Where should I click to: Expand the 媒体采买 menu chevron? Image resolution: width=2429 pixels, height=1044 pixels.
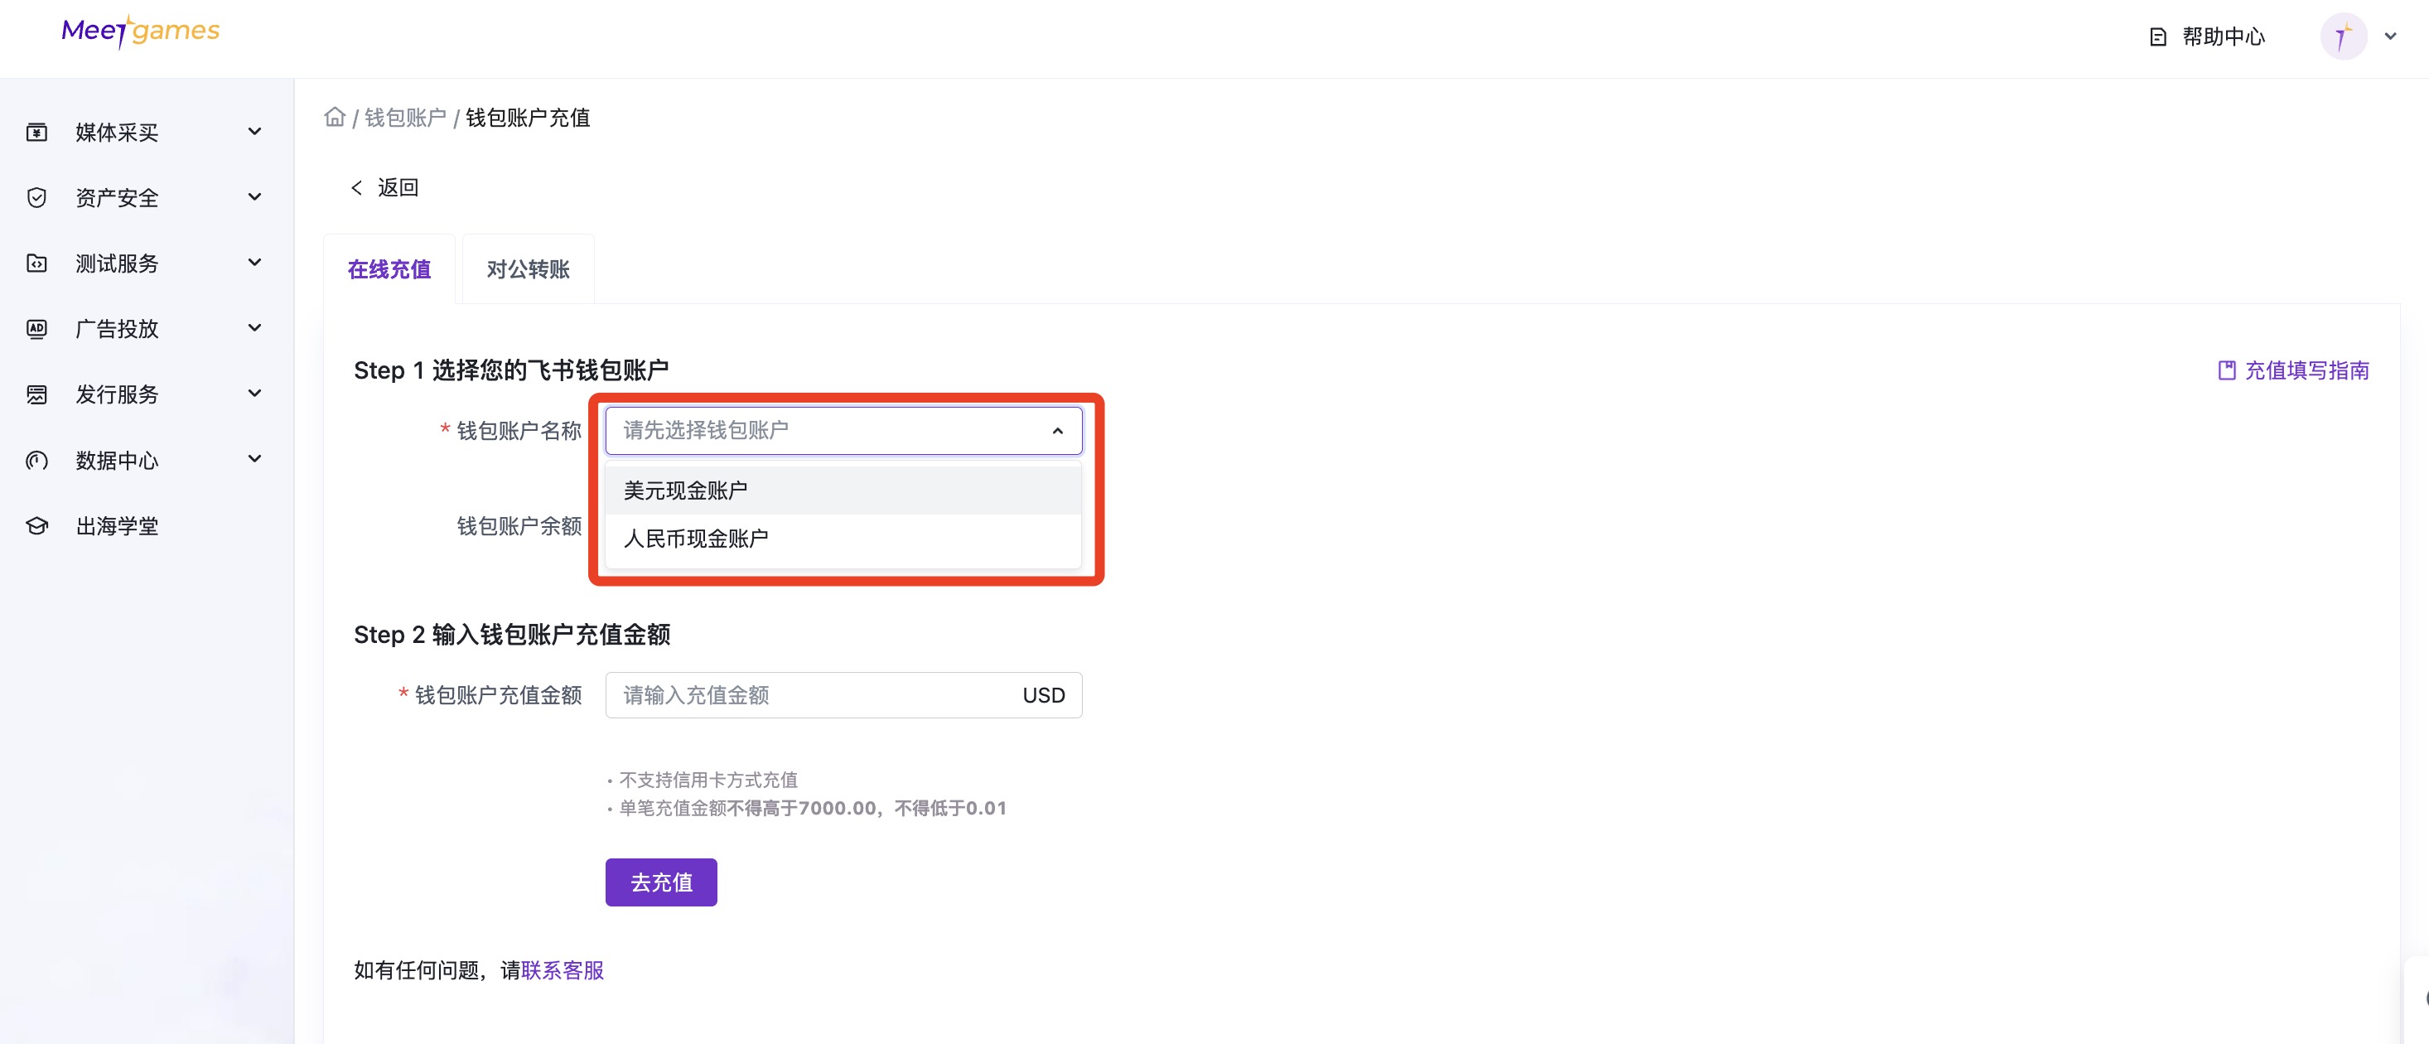254,132
